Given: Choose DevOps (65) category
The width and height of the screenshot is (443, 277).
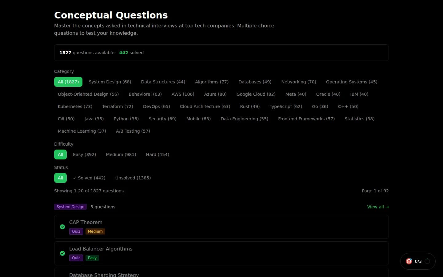Looking at the screenshot, I should click(157, 106).
